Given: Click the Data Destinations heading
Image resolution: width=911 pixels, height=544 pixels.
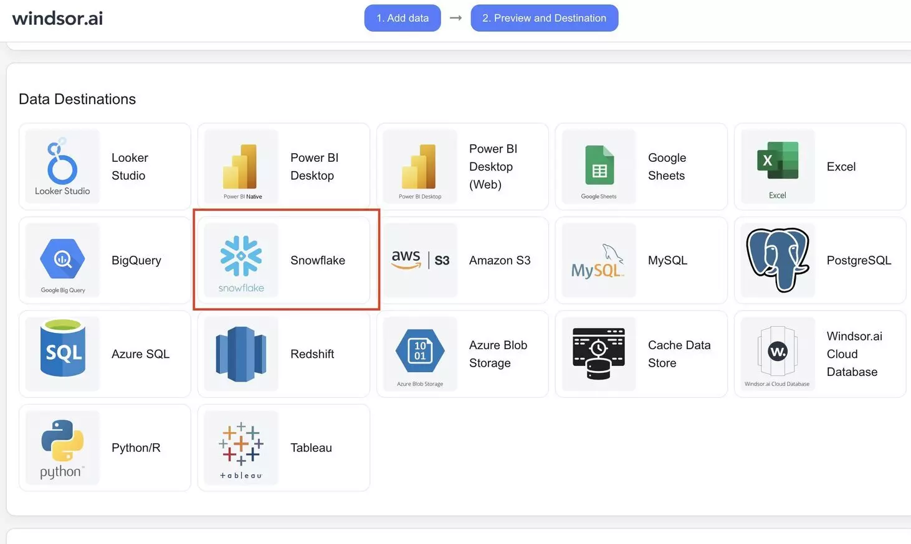Looking at the screenshot, I should tap(77, 99).
